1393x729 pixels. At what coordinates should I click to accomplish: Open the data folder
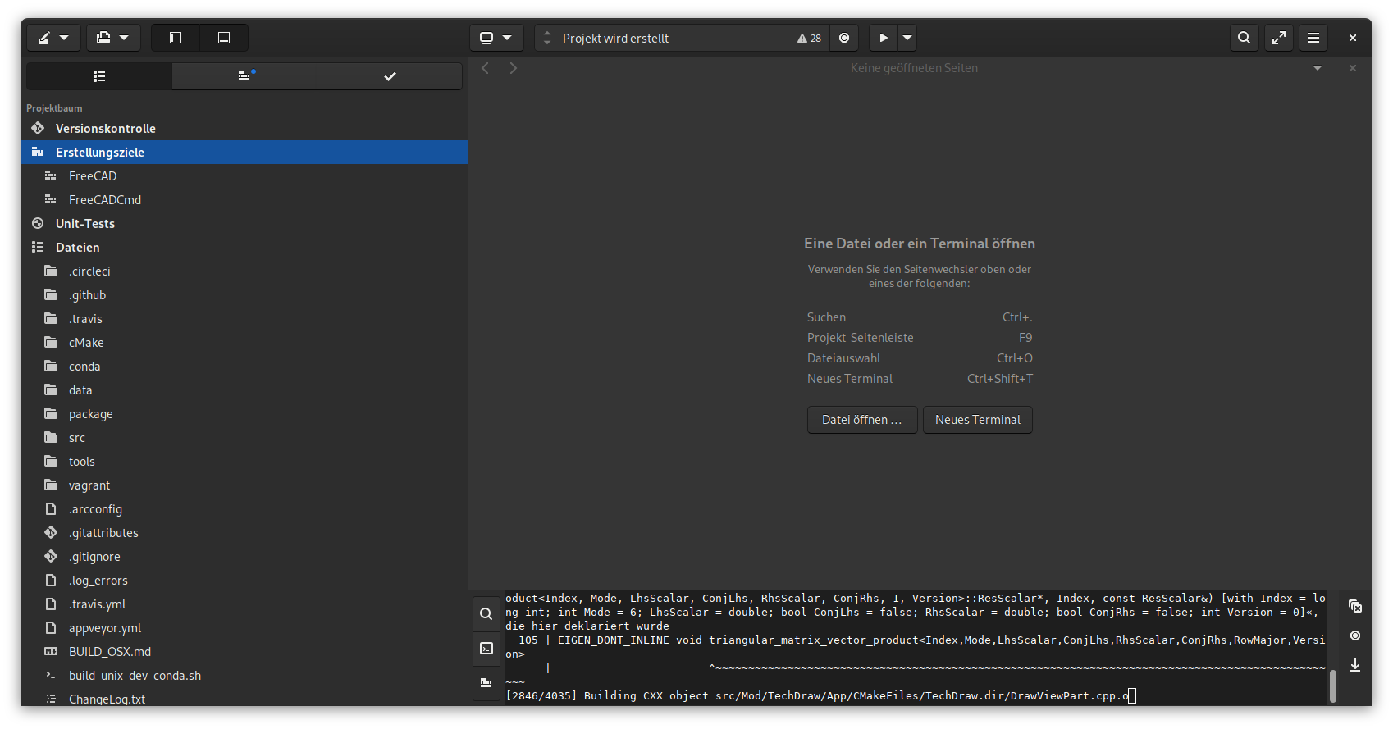point(244,390)
